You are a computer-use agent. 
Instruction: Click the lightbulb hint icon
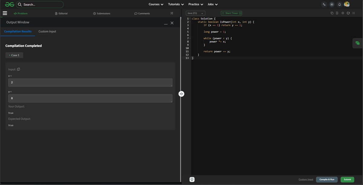[x=192, y=179]
